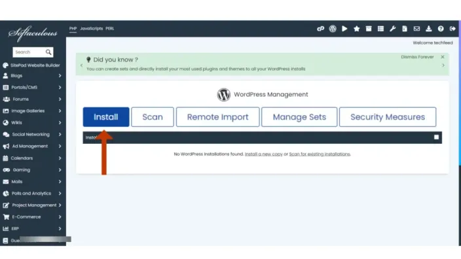Follow the 'Install a new copy' link

[x=263, y=154]
